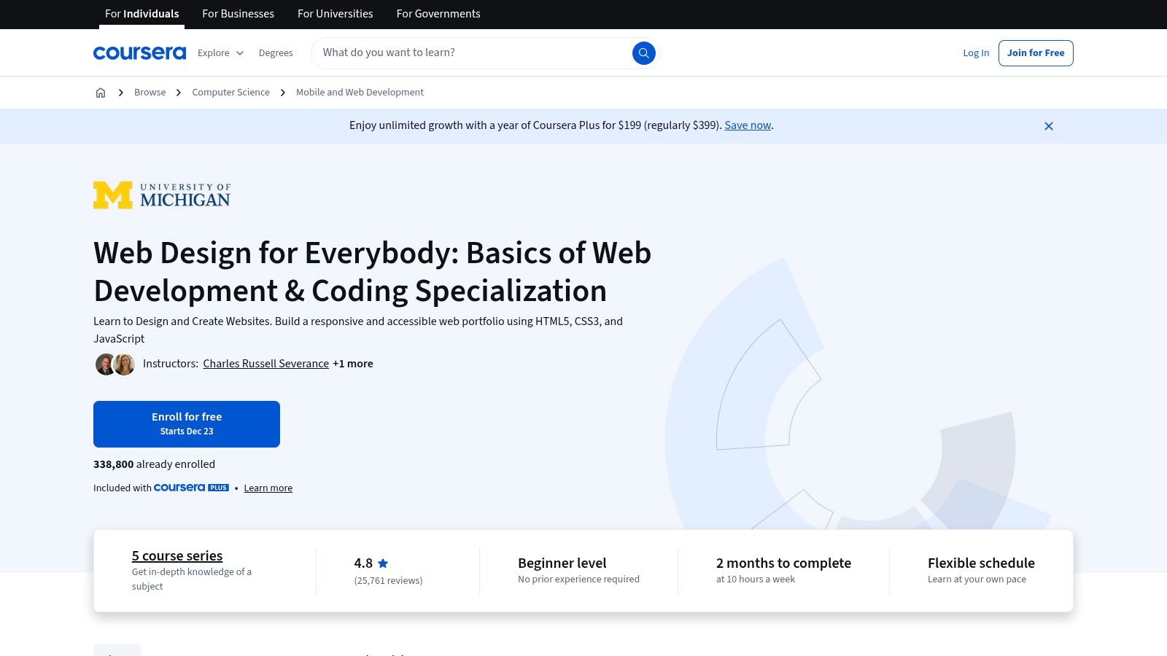Open the Degrees menu

click(276, 52)
